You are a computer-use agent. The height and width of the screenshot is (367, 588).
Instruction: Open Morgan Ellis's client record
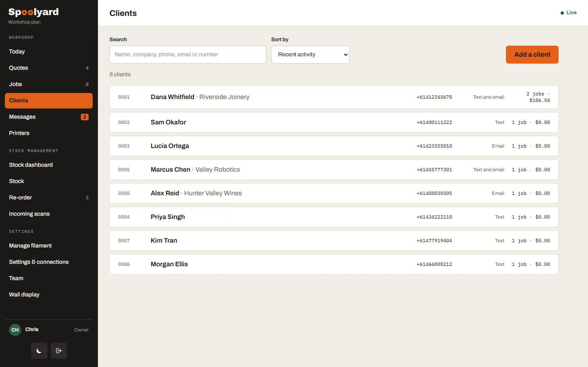click(334, 264)
